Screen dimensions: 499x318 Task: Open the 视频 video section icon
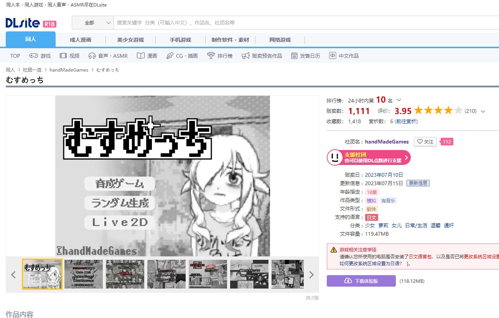(63, 55)
